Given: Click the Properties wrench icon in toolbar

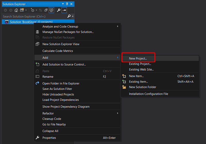Looking at the screenshot, I should (59, 10).
